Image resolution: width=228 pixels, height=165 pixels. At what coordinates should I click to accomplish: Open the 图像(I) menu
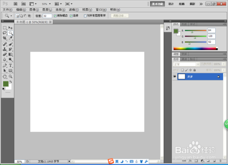[34, 10]
